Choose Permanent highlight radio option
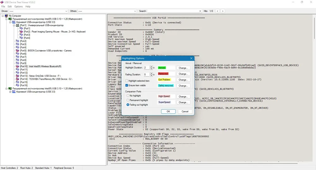316x170 pixels. pyautogui.click(x=128, y=100)
